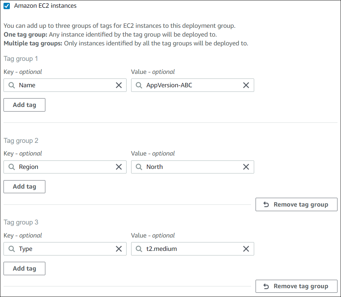
Task: Clear the AppVersion-ABC value field
Action: [246, 85]
